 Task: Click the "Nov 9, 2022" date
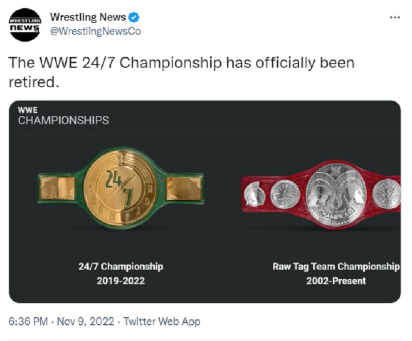pyautogui.click(x=84, y=322)
